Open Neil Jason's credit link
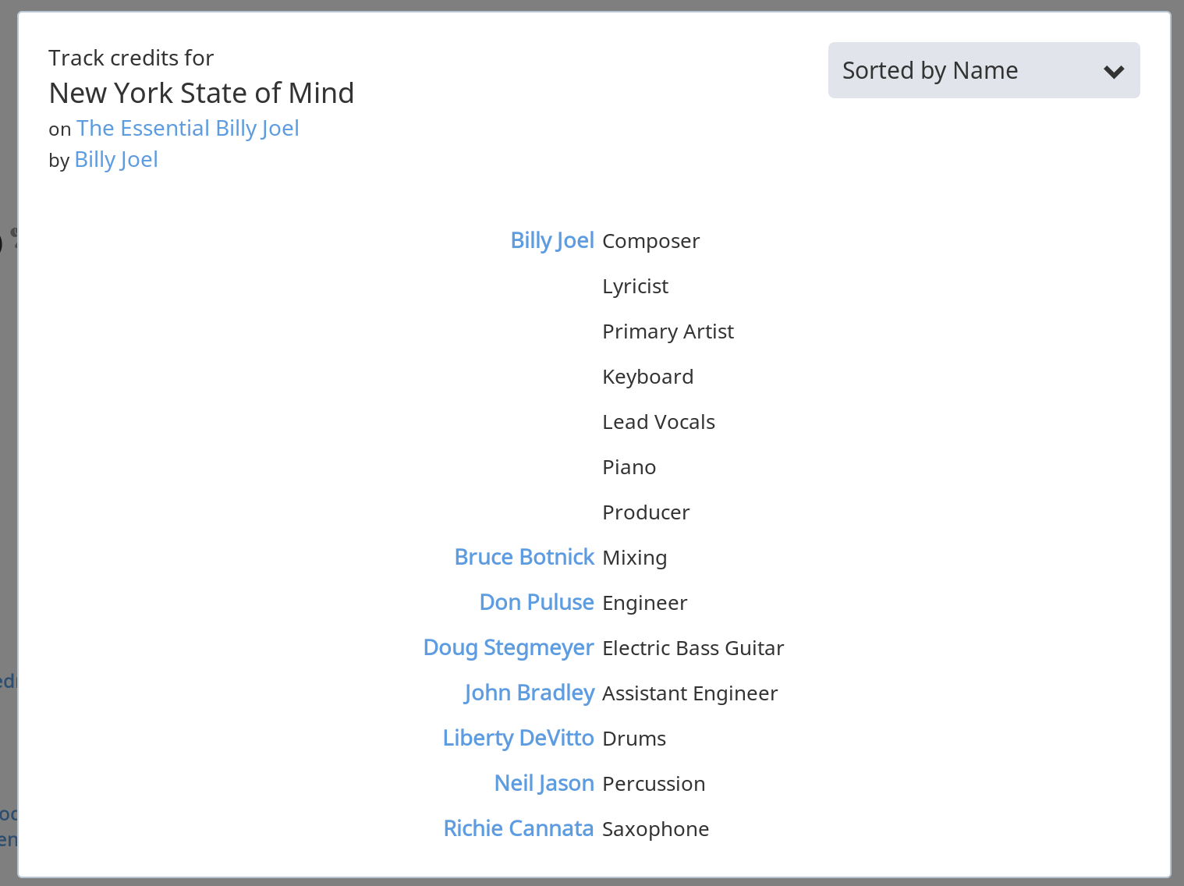 click(x=544, y=783)
